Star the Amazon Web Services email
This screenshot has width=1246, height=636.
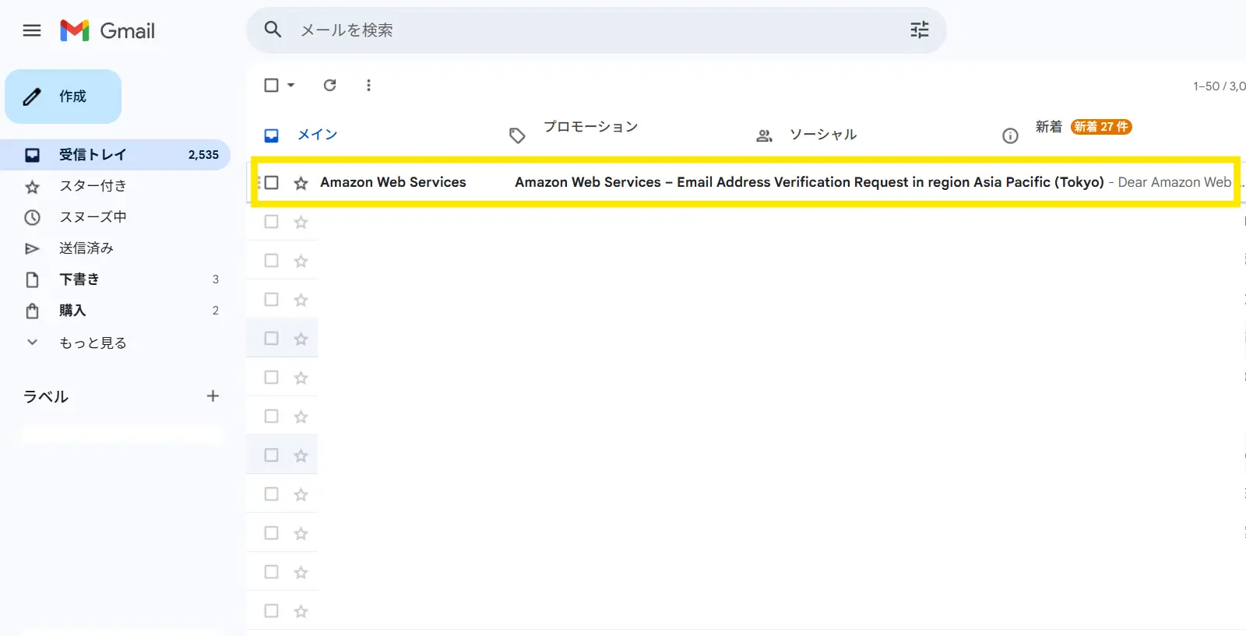[301, 183]
